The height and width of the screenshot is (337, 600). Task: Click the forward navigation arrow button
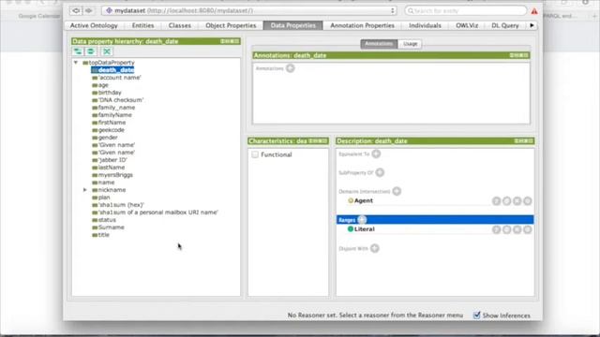89,10
